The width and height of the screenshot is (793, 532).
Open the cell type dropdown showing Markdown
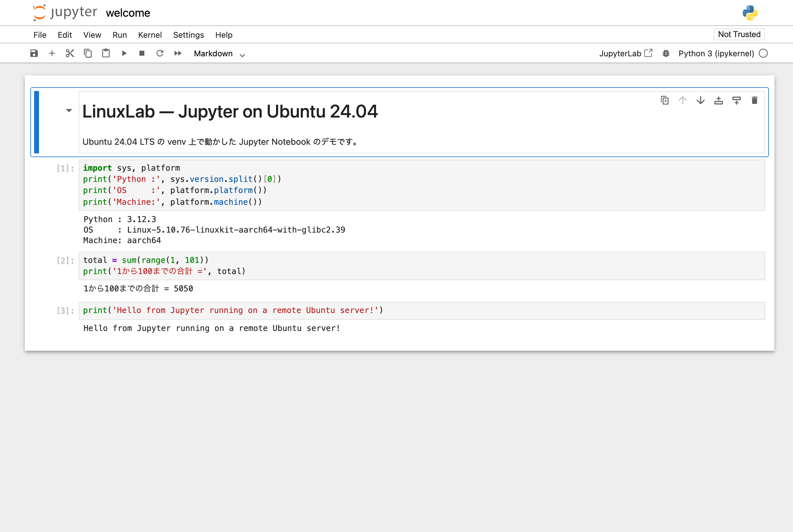(220, 54)
